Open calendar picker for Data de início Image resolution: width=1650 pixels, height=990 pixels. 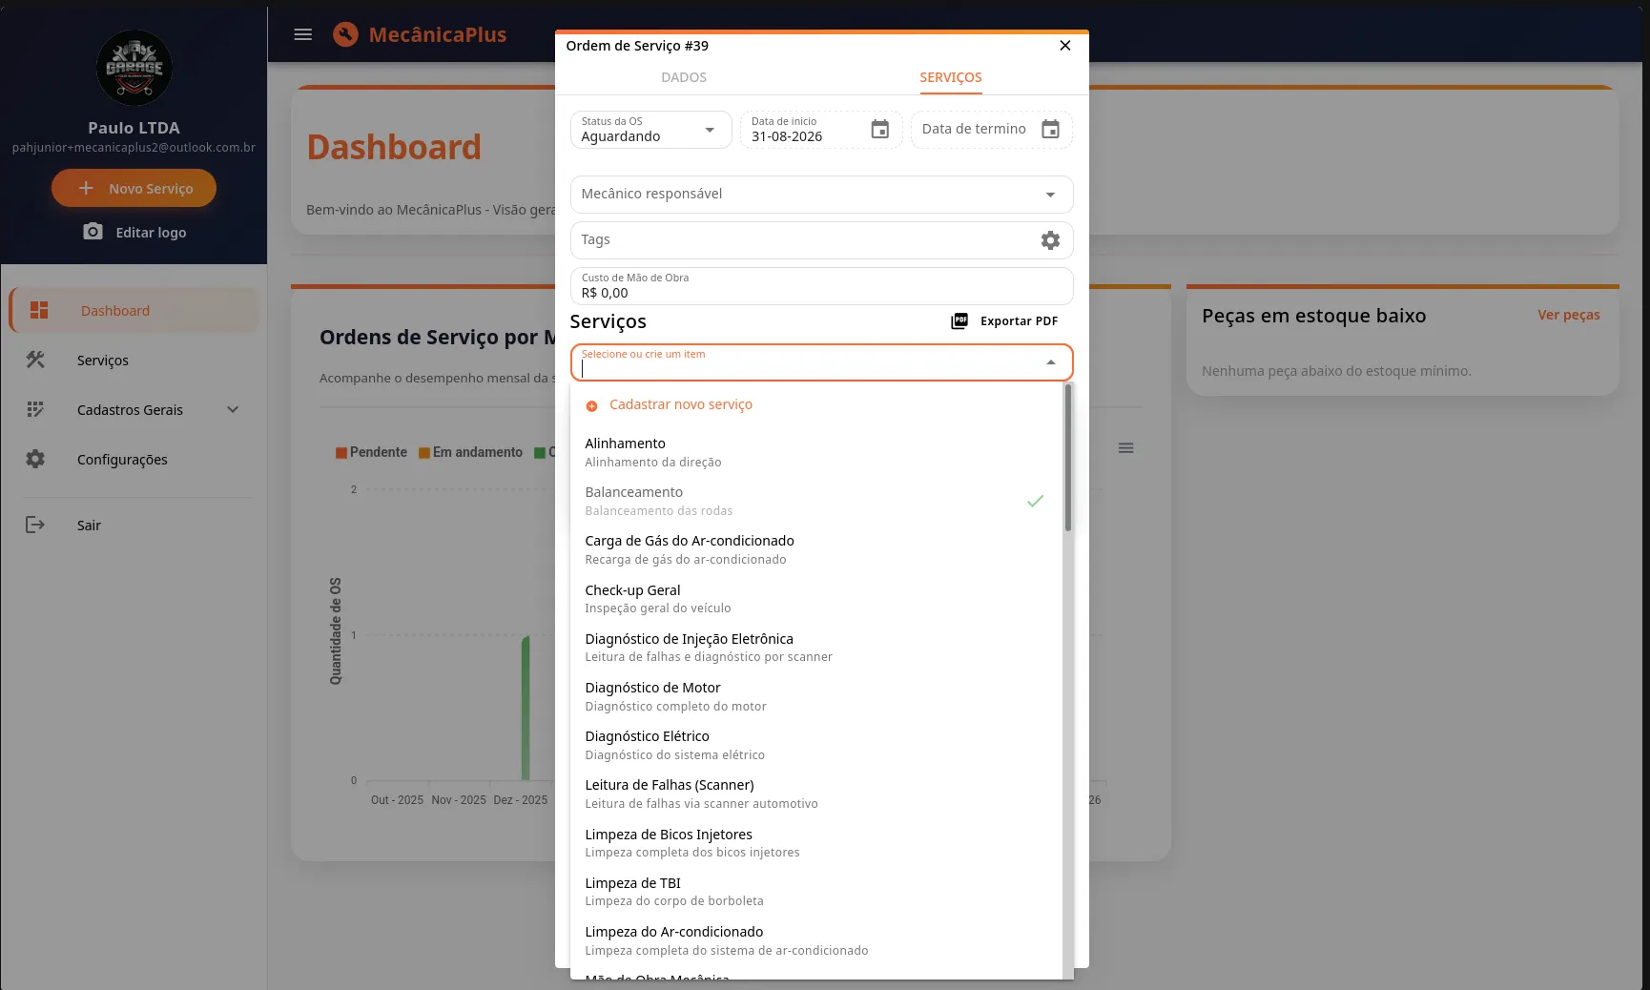(x=880, y=130)
